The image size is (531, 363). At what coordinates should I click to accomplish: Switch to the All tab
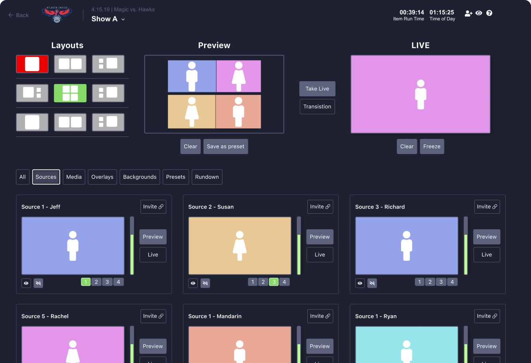tap(23, 177)
